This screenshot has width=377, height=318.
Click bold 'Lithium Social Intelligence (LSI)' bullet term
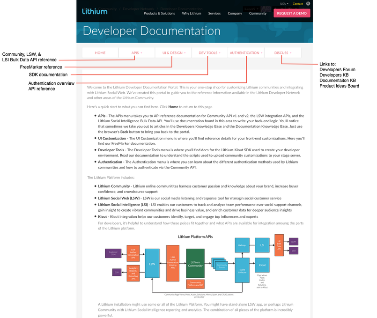pos(123,205)
